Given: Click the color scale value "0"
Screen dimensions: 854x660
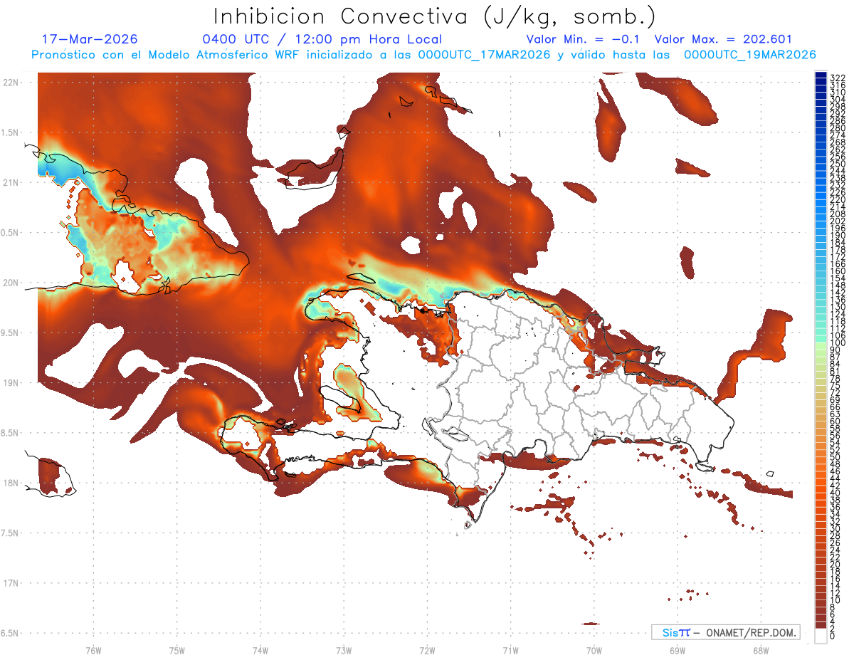Looking at the screenshot, I should click(x=833, y=635).
